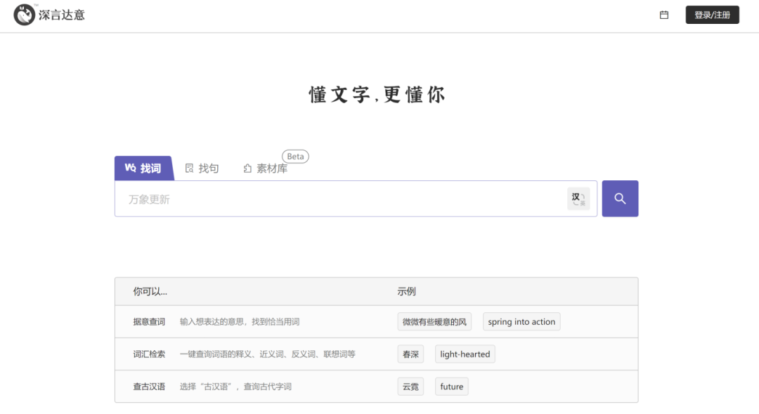Open the calendar icon in header
Screen dimensions: 759x414
click(664, 15)
